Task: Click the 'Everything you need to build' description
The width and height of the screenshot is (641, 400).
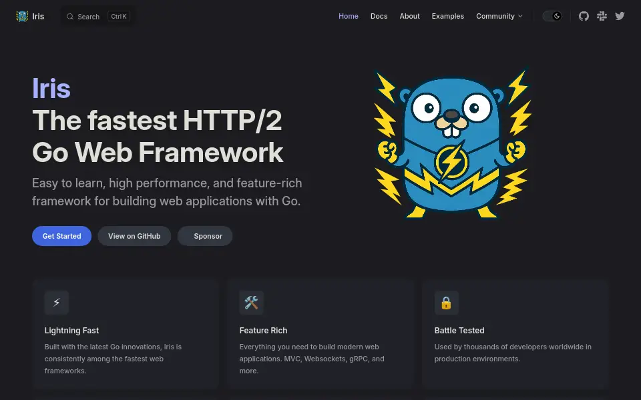Action: pos(312,359)
